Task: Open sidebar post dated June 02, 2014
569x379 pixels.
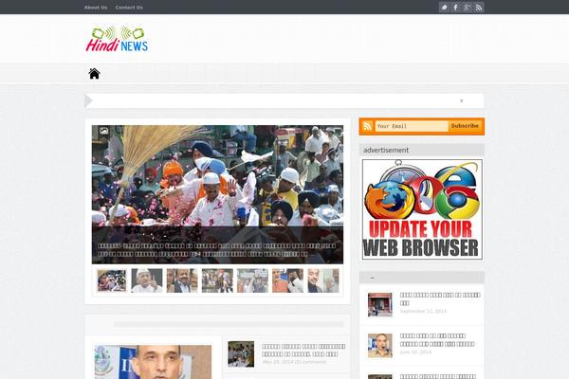Action: (437, 340)
